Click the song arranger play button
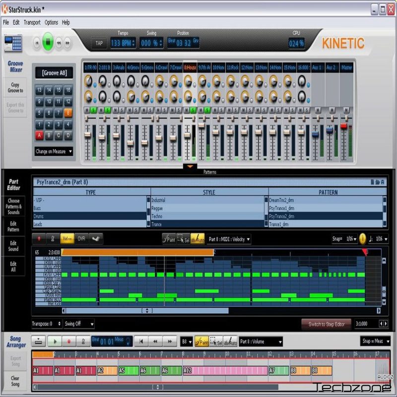The height and width of the screenshot is (397, 397). coord(55,341)
